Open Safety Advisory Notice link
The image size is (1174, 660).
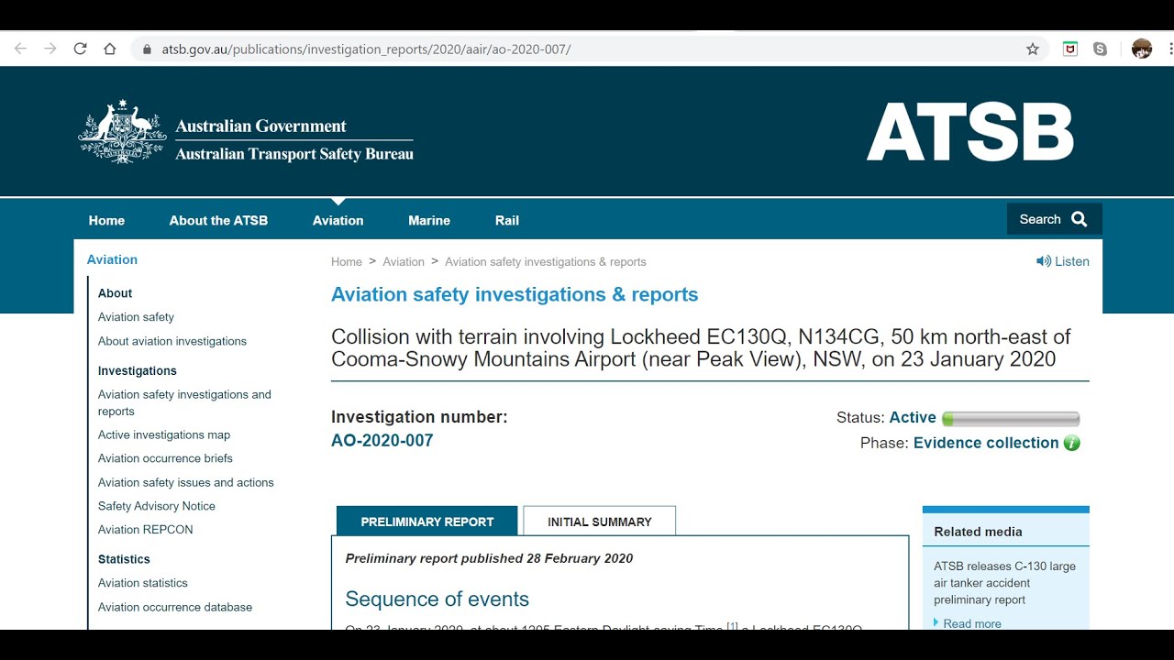tap(157, 506)
